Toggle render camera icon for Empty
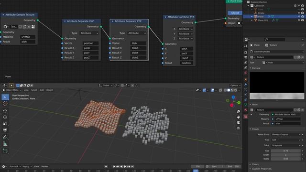The height and width of the screenshot is (172, 306). coord(303,13)
